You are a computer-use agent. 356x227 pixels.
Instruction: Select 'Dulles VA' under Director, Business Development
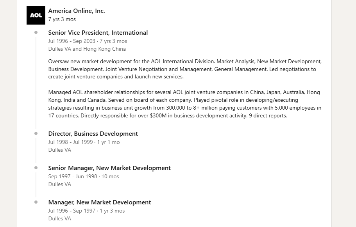coord(60,150)
